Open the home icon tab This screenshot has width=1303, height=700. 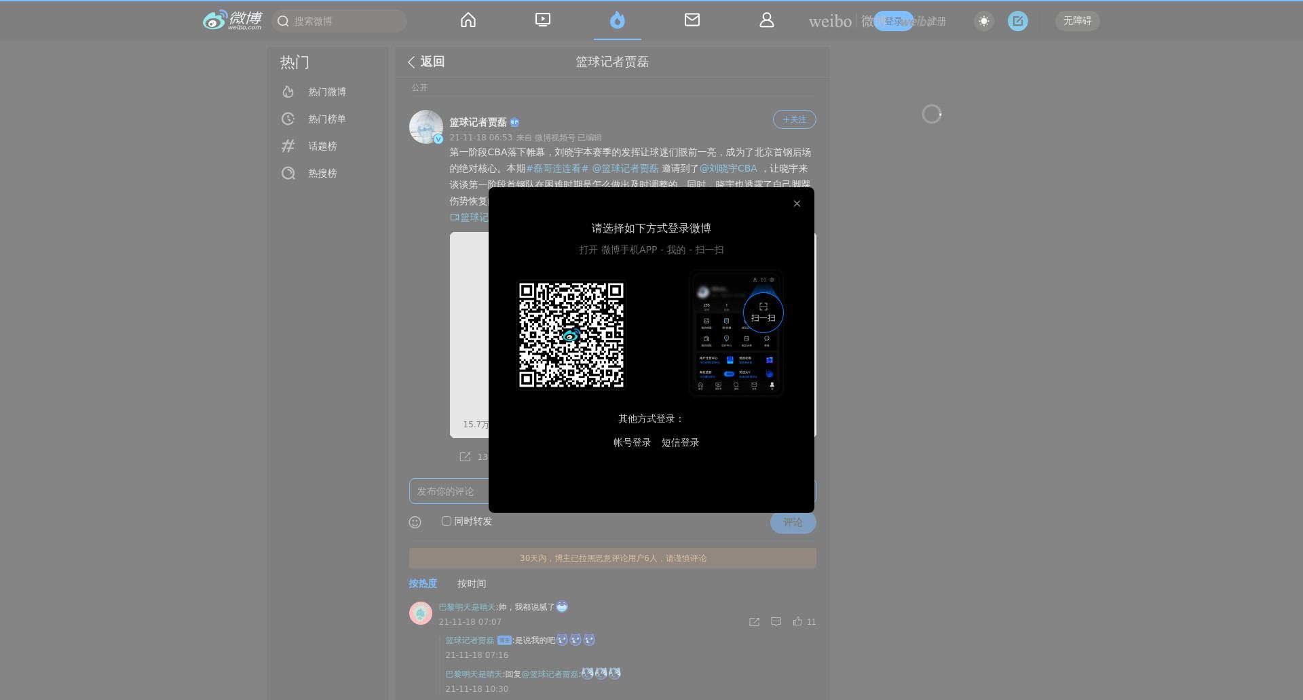point(468,20)
